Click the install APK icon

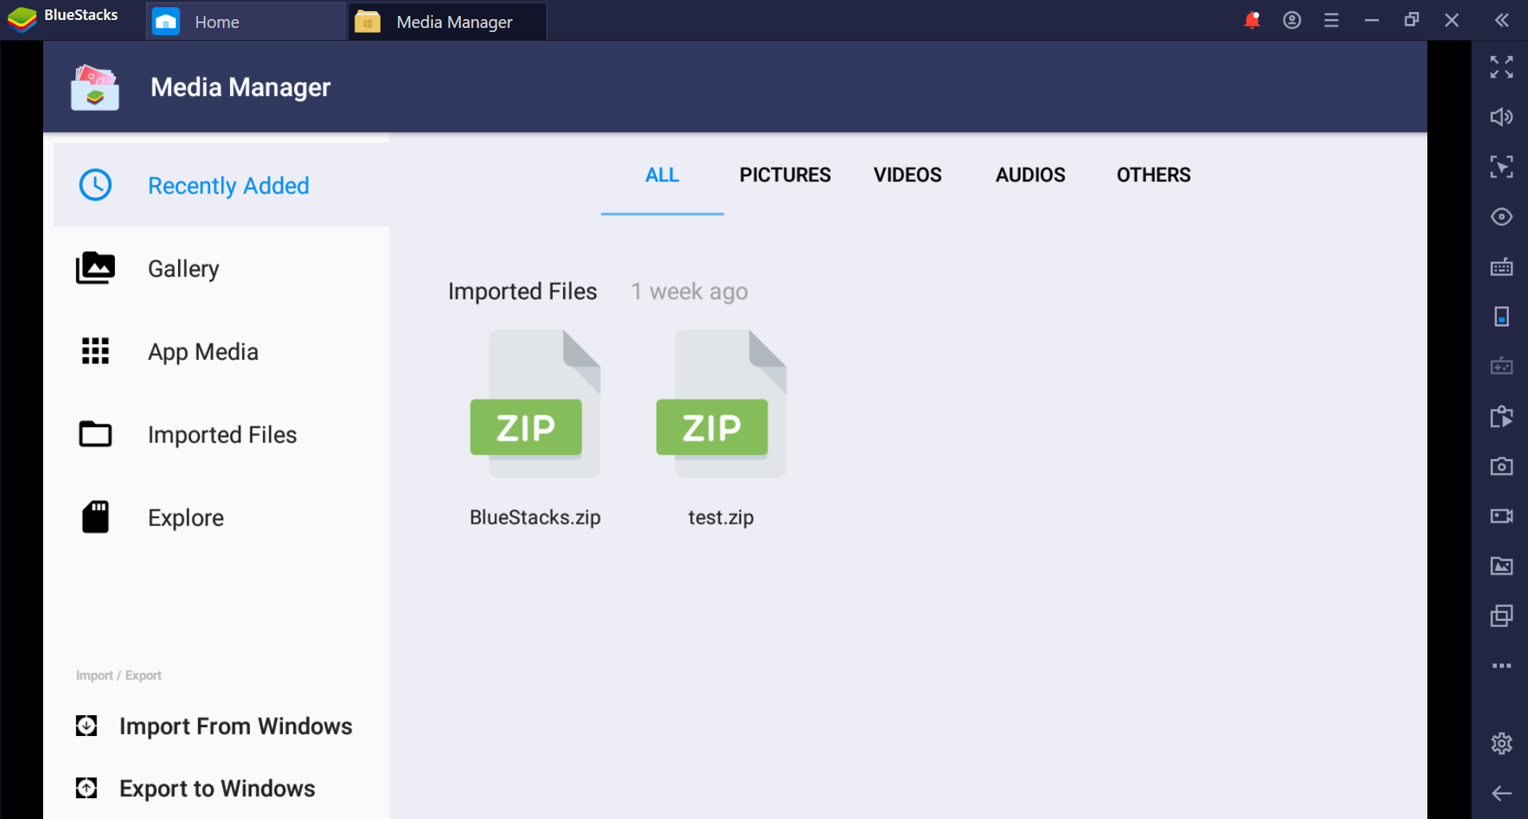1502,416
